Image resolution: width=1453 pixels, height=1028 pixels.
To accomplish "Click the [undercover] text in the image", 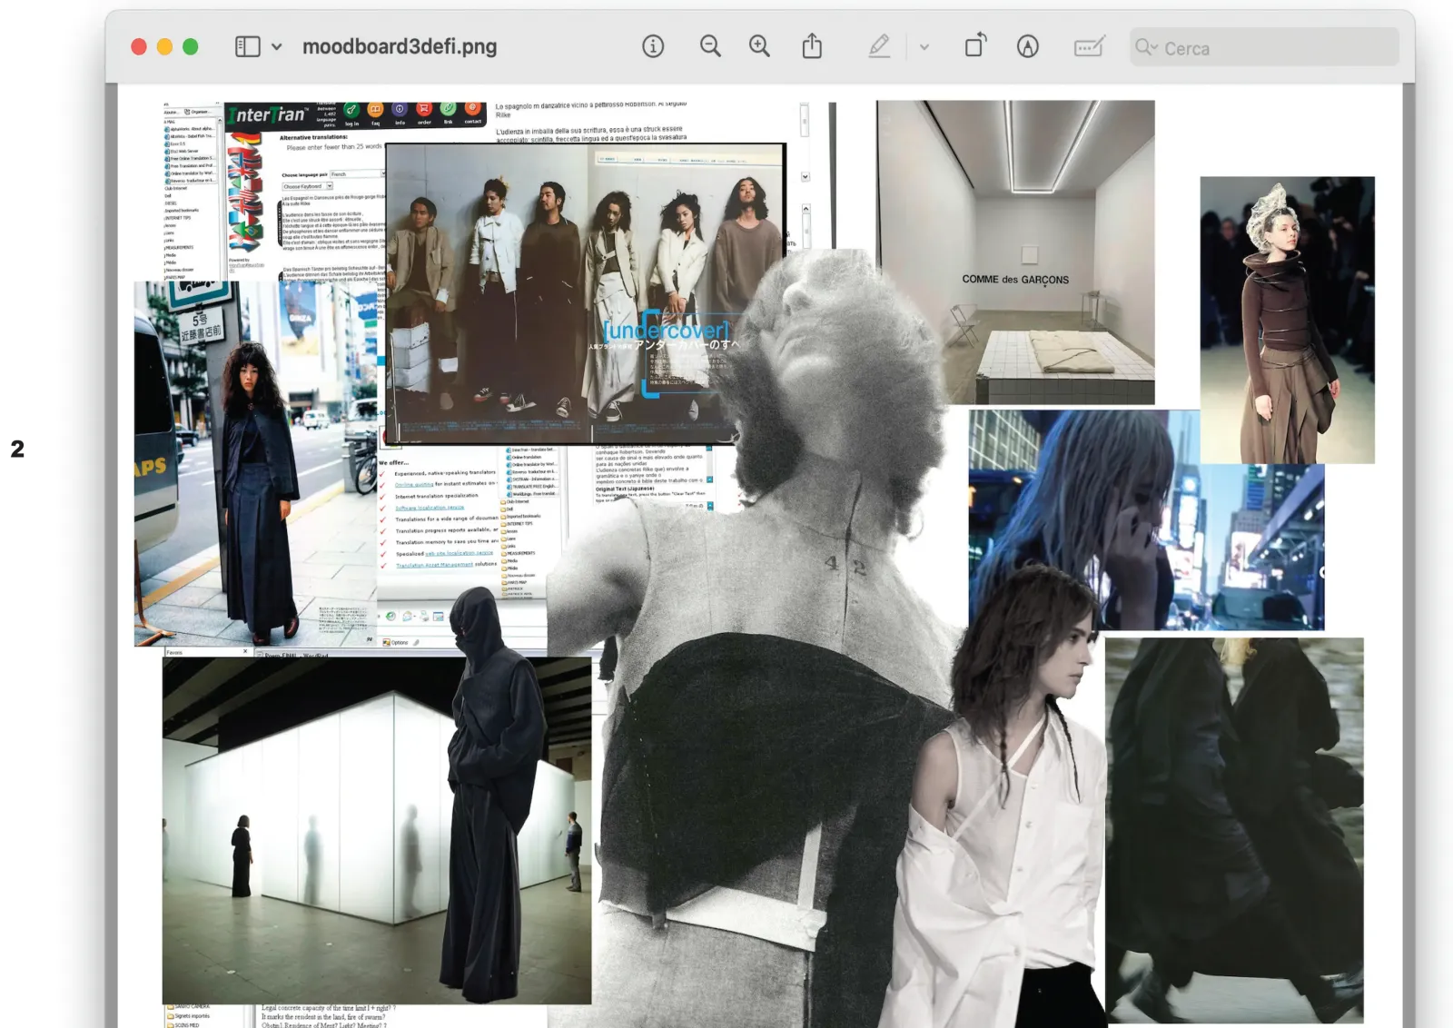I will click(x=667, y=330).
